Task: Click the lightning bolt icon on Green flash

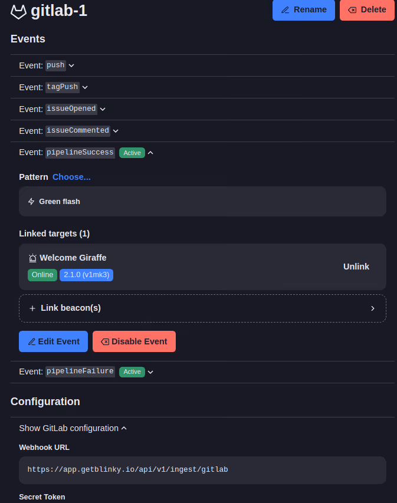Action: click(x=31, y=201)
